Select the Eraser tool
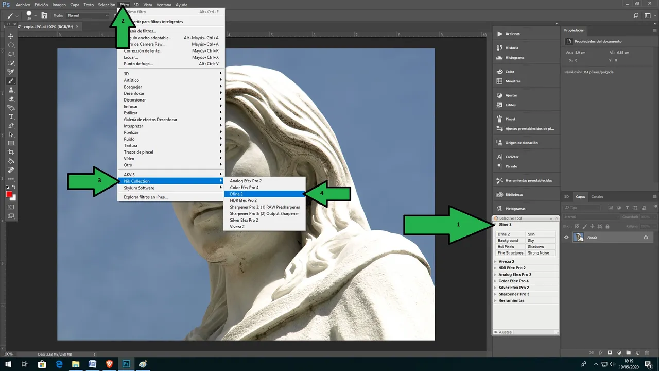The height and width of the screenshot is (371, 659). point(11,99)
